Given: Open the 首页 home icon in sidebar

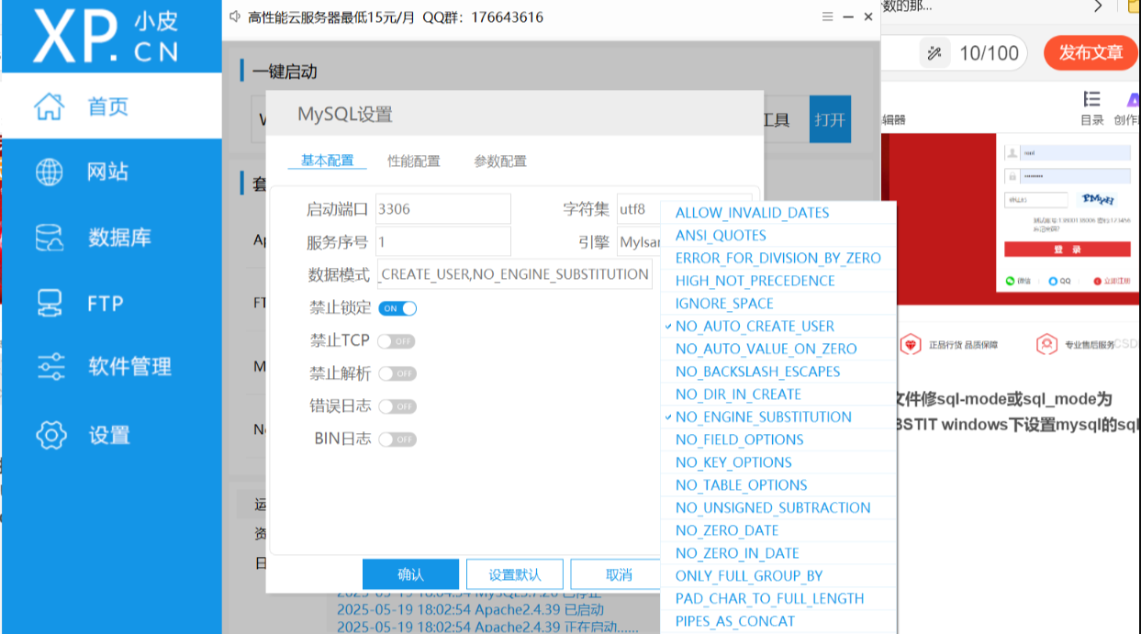Looking at the screenshot, I should click(x=49, y=106).
